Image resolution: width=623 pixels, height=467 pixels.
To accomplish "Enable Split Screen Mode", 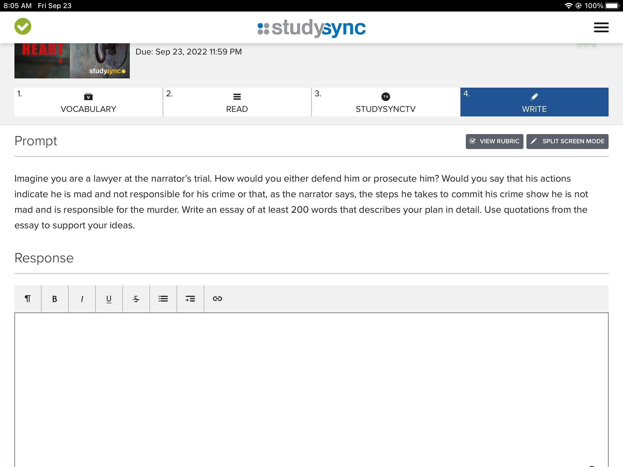I will point(567,142).
